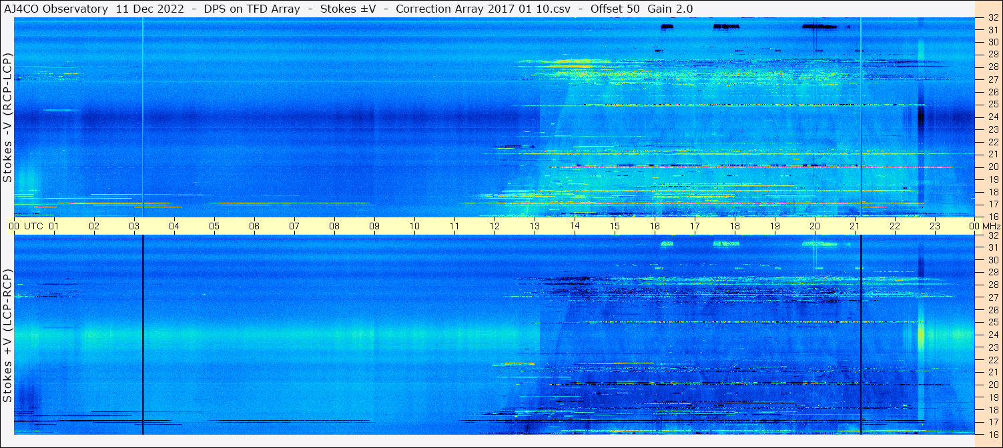The width and height of the screenshot is (1003, 448).
Task: Select hour marker 06 on the time axis
Action: click(x=254, y=226)
